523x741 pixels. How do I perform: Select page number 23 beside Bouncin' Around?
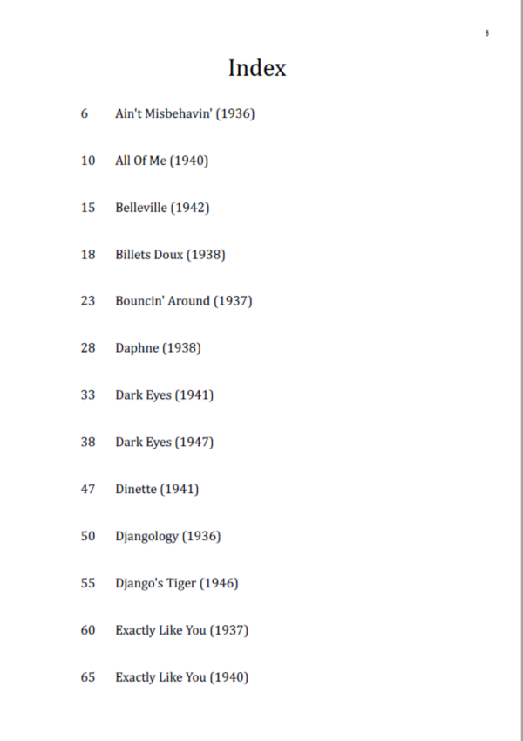pyautogui.click(x=88, y=301)
